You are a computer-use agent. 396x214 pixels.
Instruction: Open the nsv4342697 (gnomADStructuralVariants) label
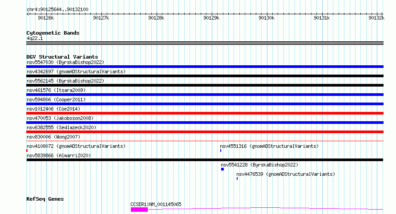(76, 71)
